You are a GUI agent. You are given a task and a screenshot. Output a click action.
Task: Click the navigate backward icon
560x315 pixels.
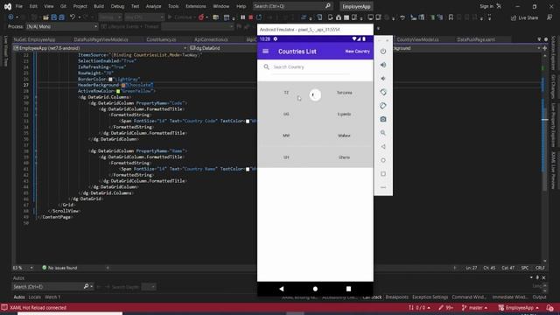tap(10, 17)
